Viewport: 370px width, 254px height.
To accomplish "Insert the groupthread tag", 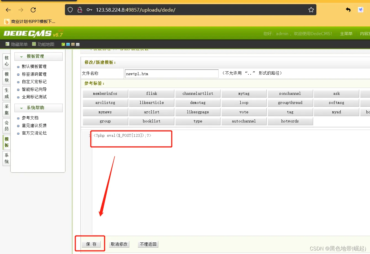I will click(290, 103).
